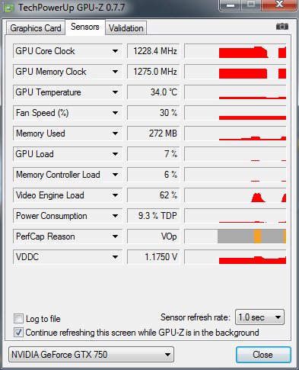Uncheck Continue refreshing in background option
Viewport: 299px width, 370px height.
pos(18,333)
